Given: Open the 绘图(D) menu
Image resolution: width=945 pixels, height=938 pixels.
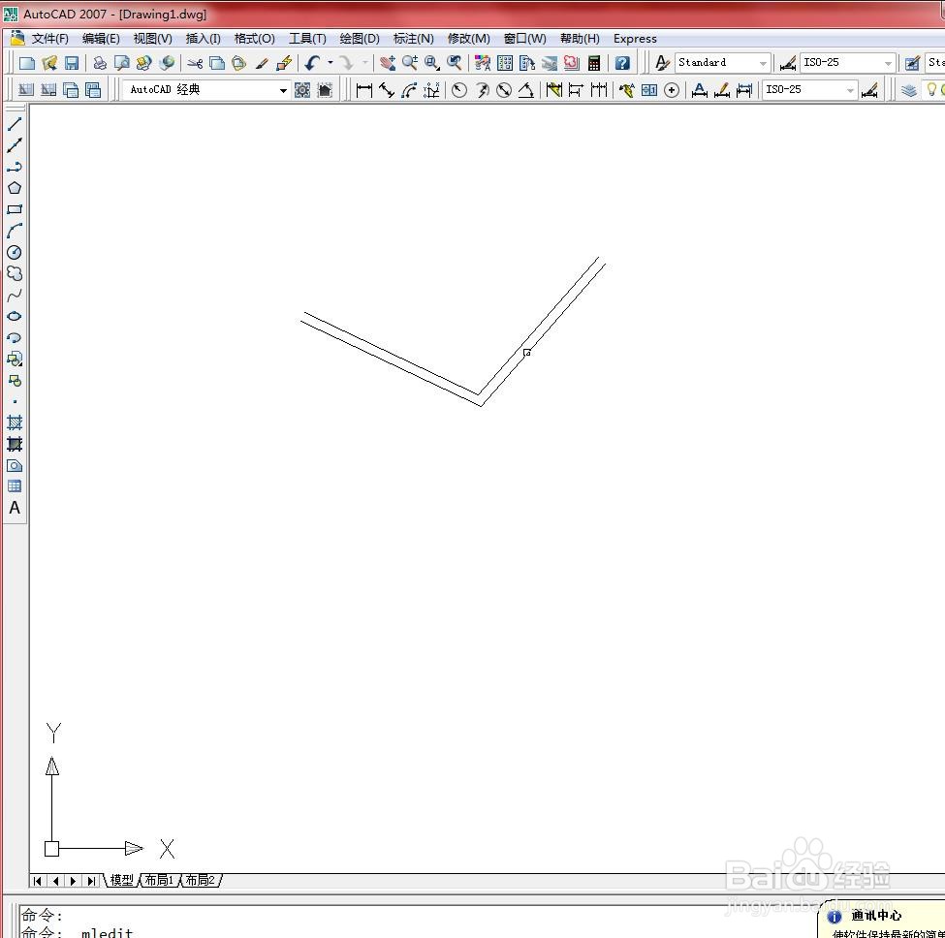Looking at the screenshot, I should pos(360,39).
